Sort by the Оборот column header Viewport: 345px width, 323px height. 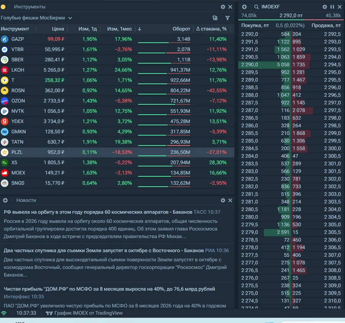click(181, 29)
